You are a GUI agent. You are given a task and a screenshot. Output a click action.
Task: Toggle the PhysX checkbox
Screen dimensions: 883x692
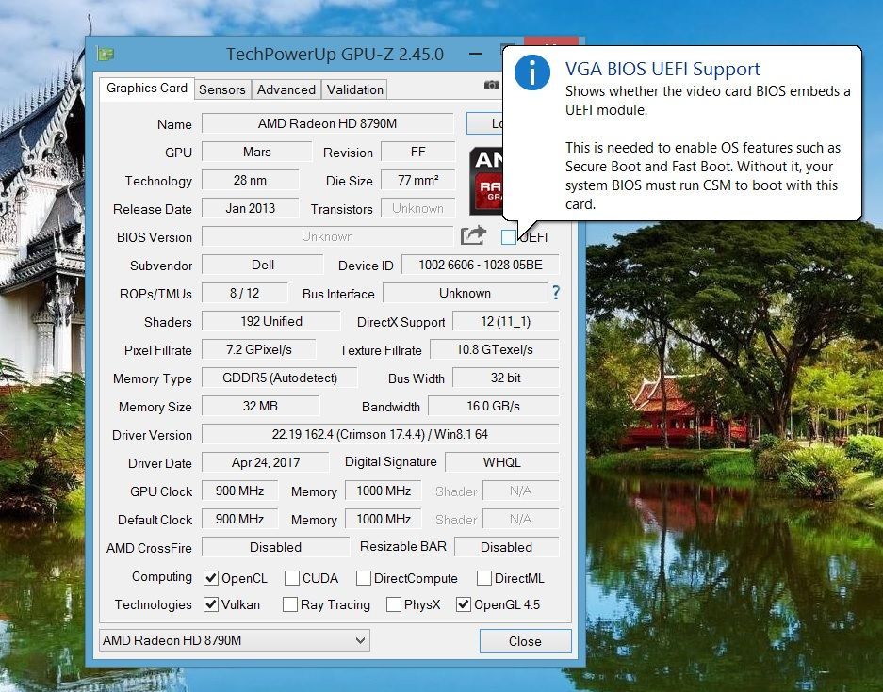(394, 604)
